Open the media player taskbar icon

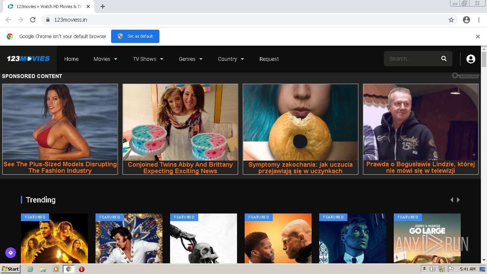pos(56,269)
